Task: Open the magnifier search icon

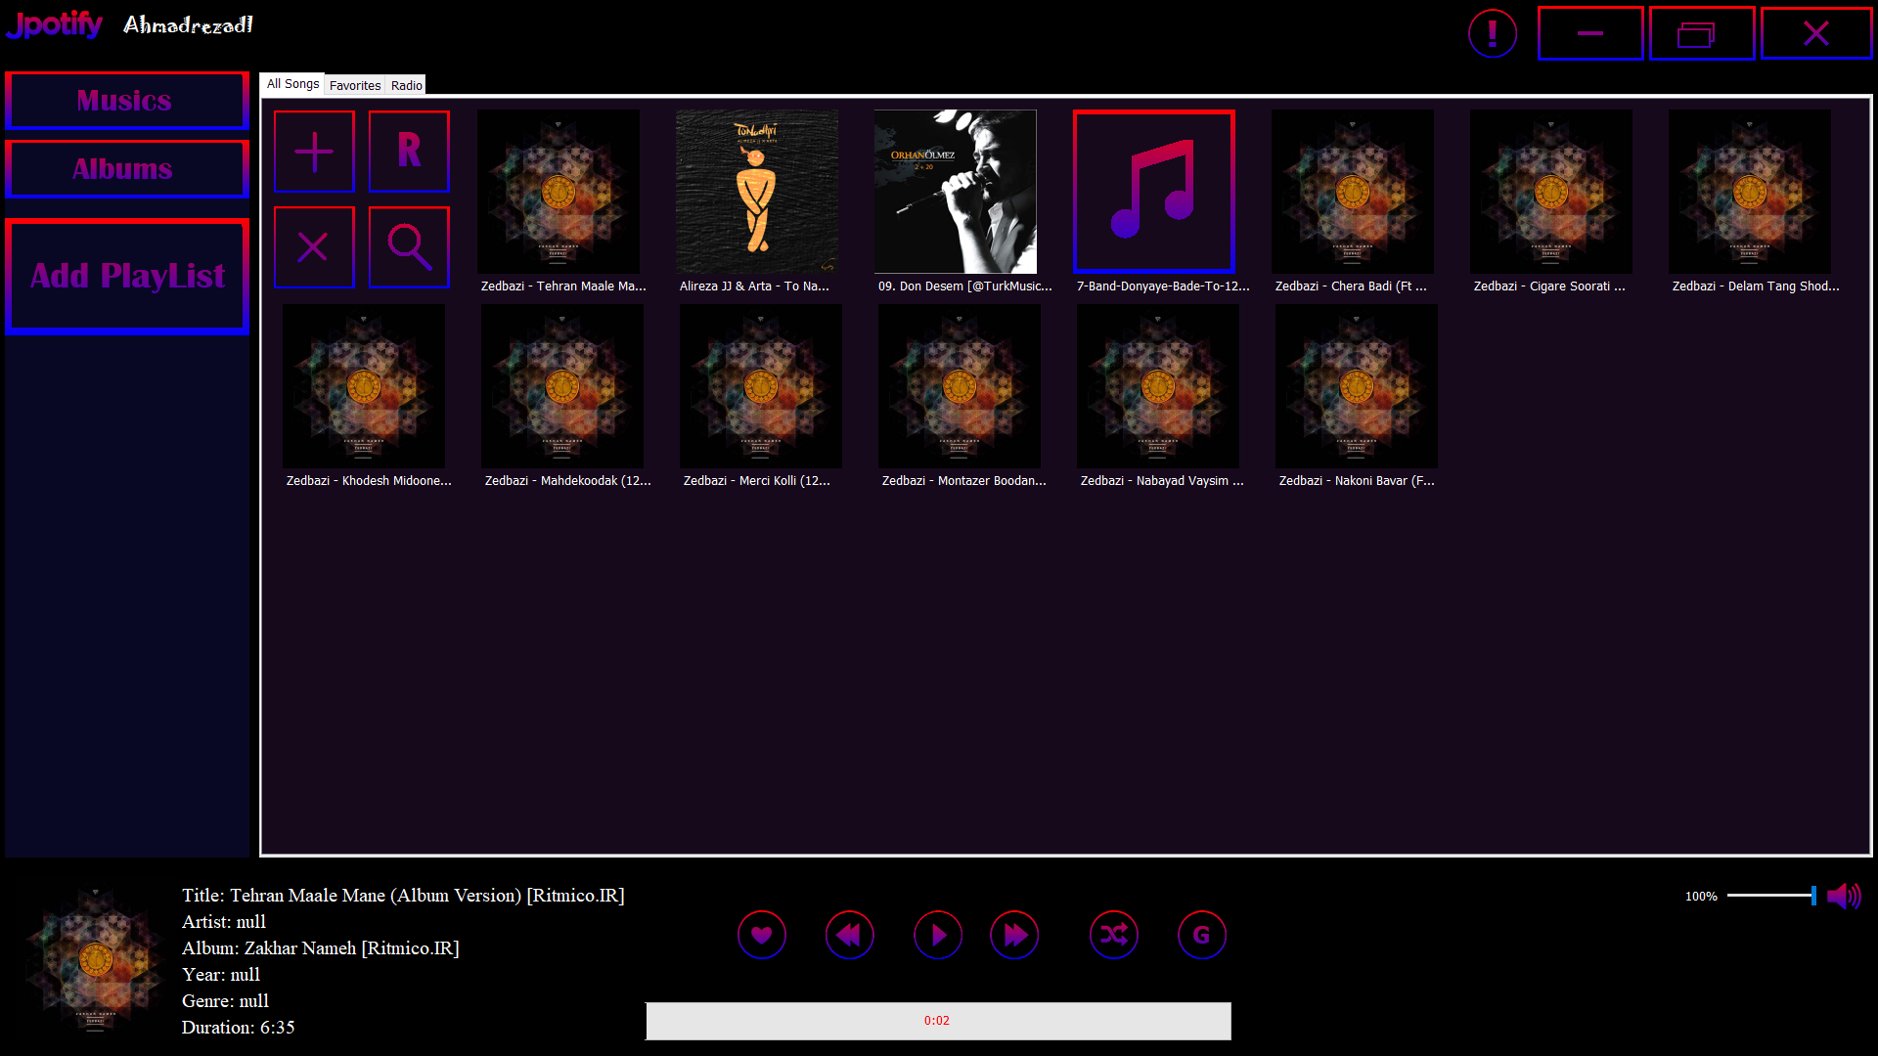Action: (409, 247)
